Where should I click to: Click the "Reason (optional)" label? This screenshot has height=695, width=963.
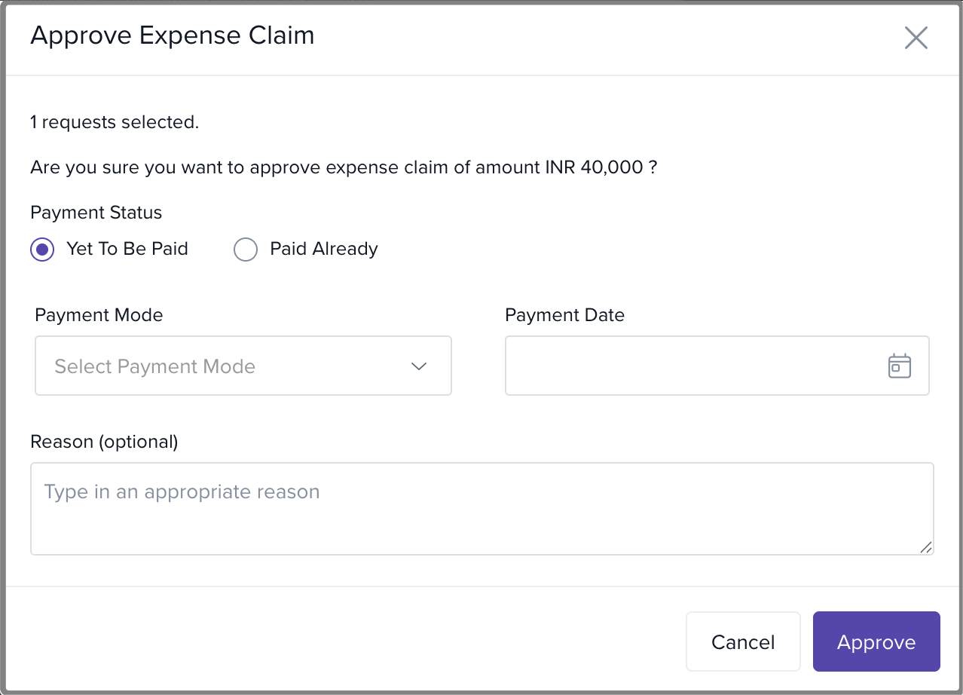(x=104, y=442)
